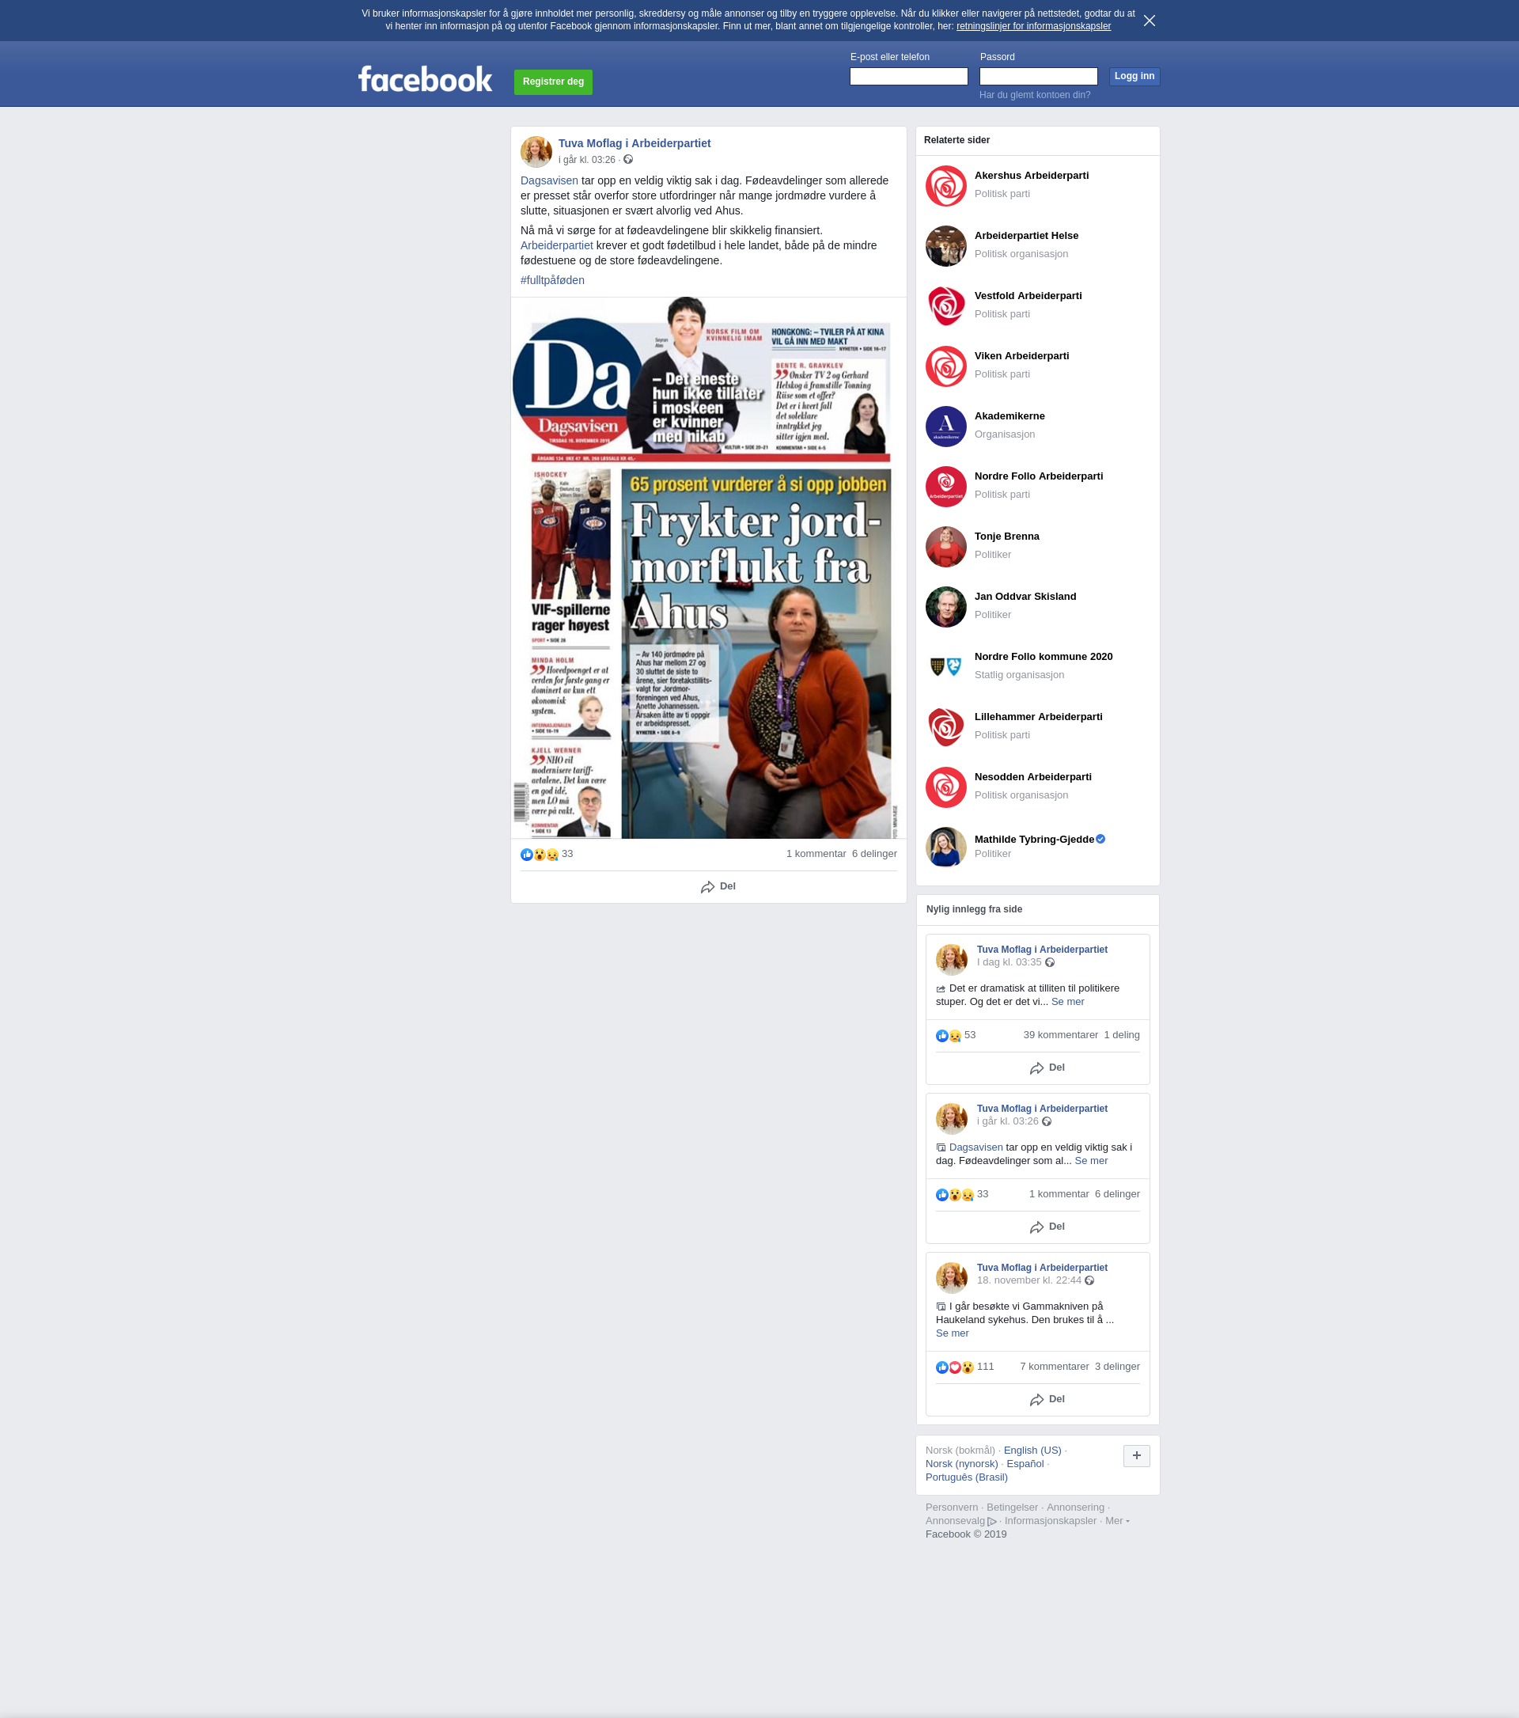The width and height of the screenshot is (1519, 1718).
Task: Switch language to Português (Brasil)
Action: point(966,1477)
